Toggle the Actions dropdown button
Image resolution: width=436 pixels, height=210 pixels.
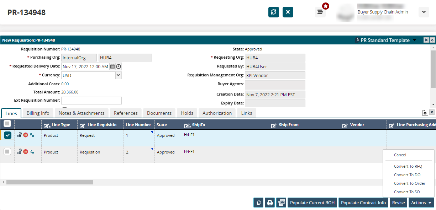(x=421, y=203)
